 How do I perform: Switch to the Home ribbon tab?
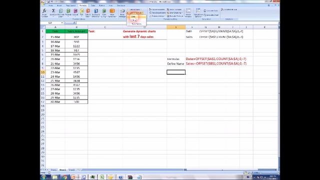tap(50, 5)
